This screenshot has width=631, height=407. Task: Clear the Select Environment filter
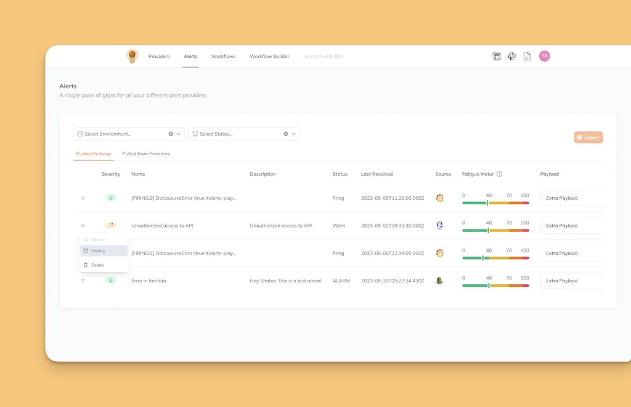(x=171, y=134)
